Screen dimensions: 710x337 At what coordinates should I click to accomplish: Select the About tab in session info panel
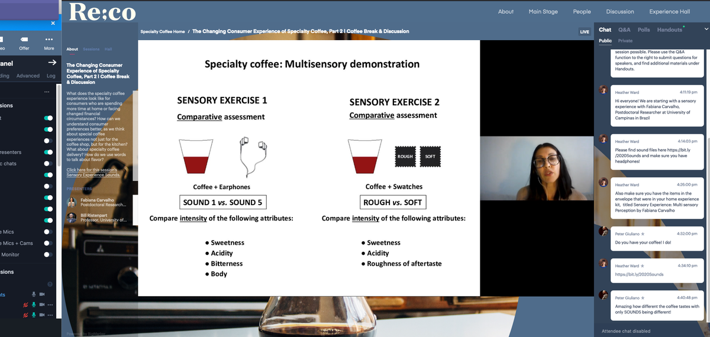(72, 49)
